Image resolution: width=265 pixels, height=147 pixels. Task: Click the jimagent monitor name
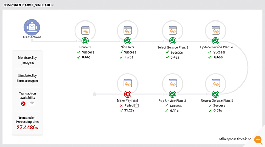28,63
